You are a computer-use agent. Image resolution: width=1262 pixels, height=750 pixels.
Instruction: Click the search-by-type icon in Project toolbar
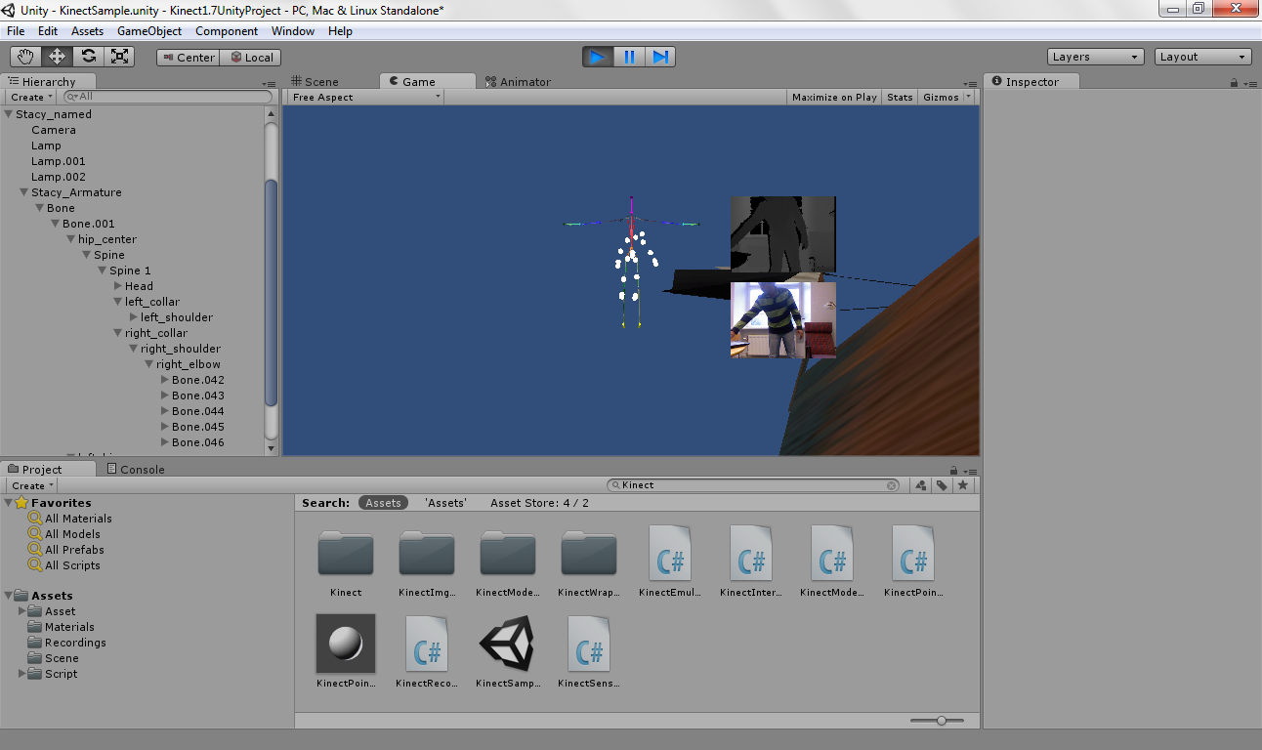[x=919, y=484]
